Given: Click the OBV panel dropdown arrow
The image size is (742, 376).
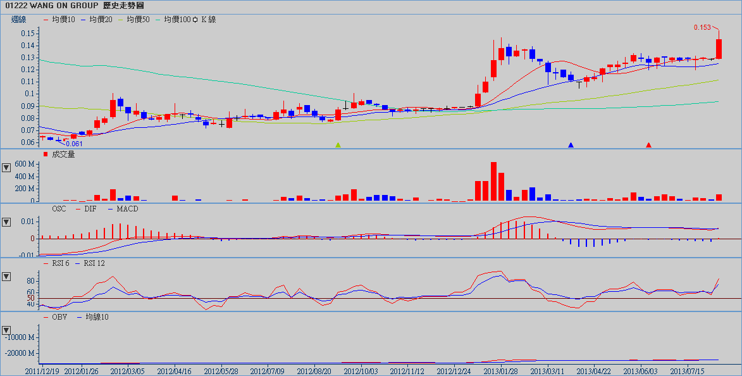Looking at the screenshot, I should 6,330.
